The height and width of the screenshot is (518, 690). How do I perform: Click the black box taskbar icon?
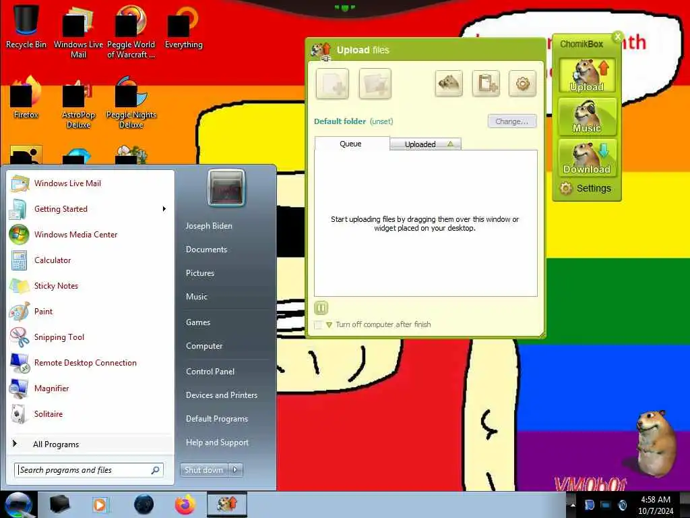(59, 505)
